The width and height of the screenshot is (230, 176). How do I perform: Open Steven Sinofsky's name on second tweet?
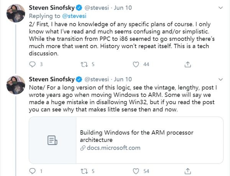tap(52, 79)
